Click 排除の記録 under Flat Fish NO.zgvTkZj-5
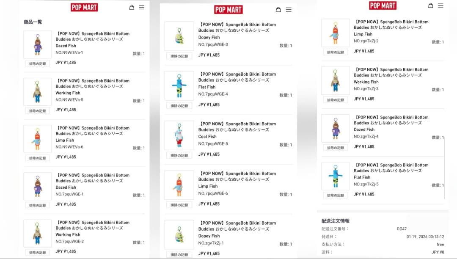Viewport: 457px width, 259px height. point(336,195)
